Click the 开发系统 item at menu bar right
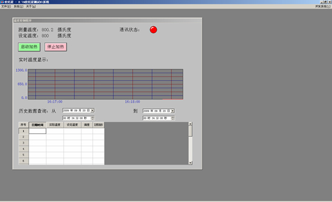 pos(323,6)
